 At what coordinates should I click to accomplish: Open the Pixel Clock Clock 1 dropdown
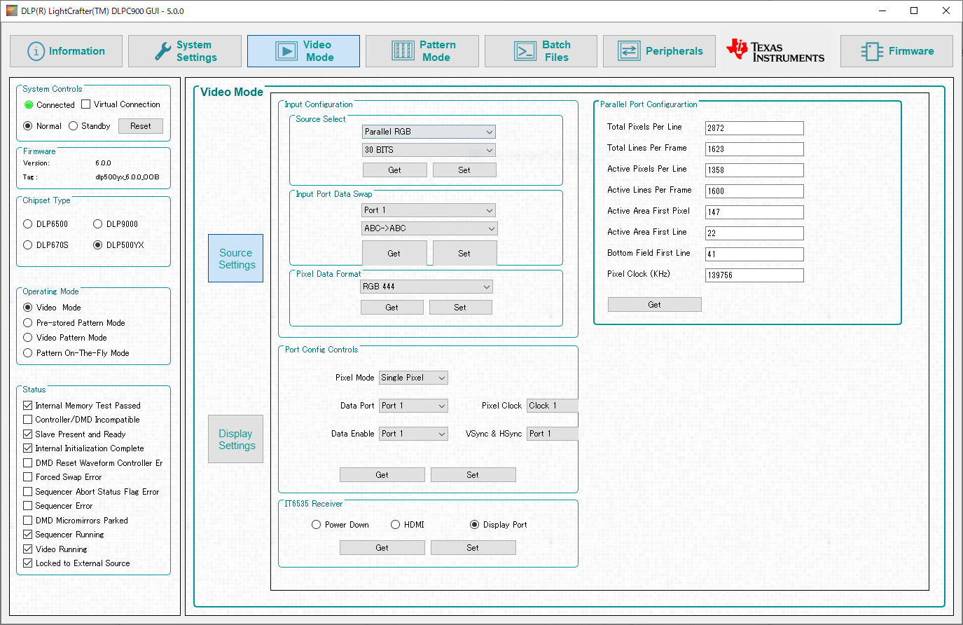point(553,406)
